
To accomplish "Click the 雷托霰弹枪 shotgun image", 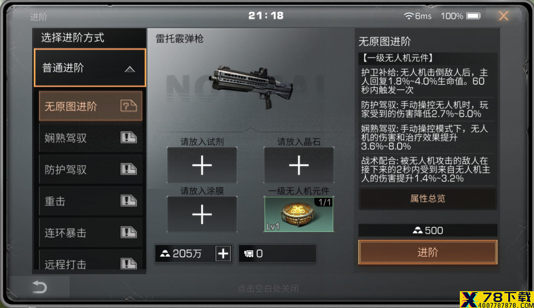I will coord(251,86).
